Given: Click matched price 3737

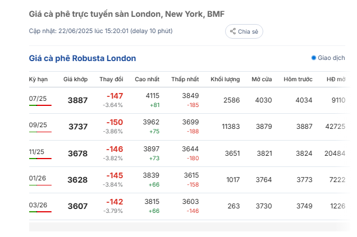Looking at the screenshot, I should point(78,127).
